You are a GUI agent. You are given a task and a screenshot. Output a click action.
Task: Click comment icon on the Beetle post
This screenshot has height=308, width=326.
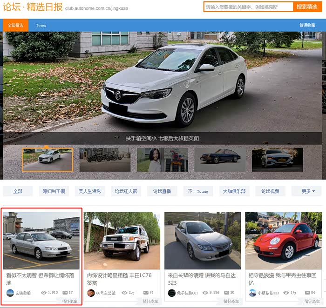[306, 293]
